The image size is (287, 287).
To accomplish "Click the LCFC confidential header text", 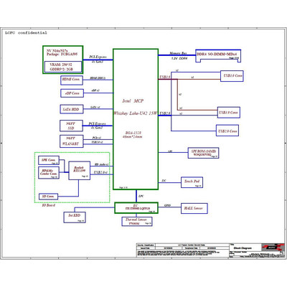I will (26, 33).
